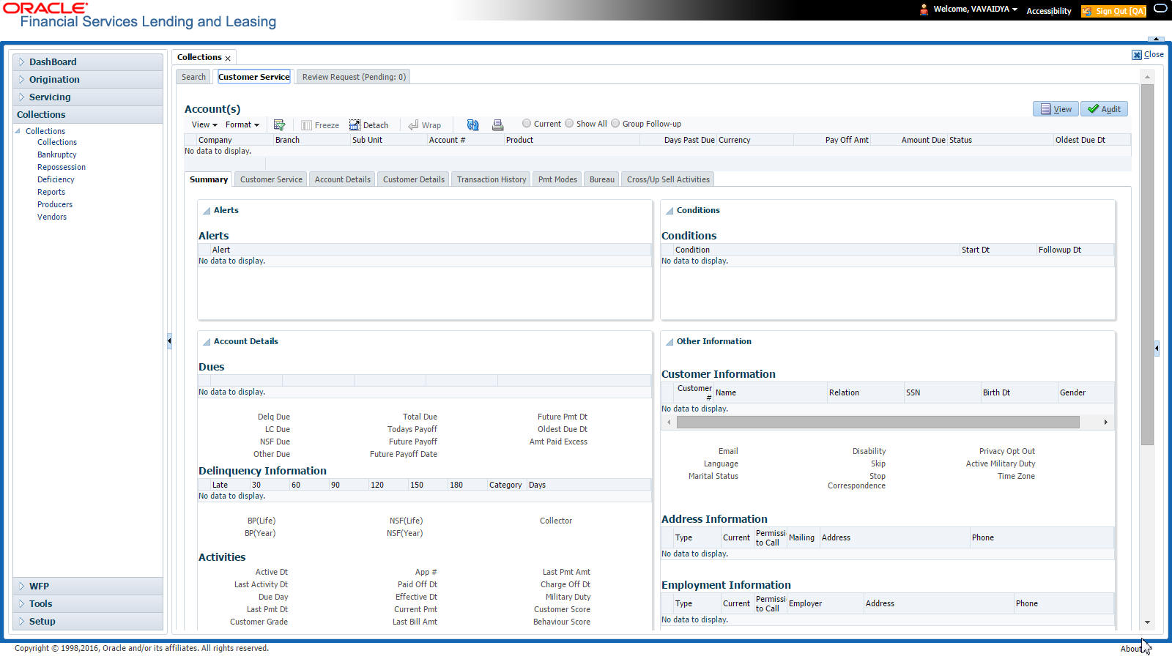Click the Customer Information horizontal scrollbar
The image size is (1172, 659).
[878, 422]
